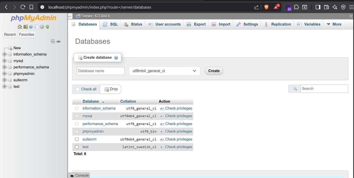Open the suitecrm link in databases table
This screenshot has width=354, height=178.
pyautogui.click(x=89, y=139)
